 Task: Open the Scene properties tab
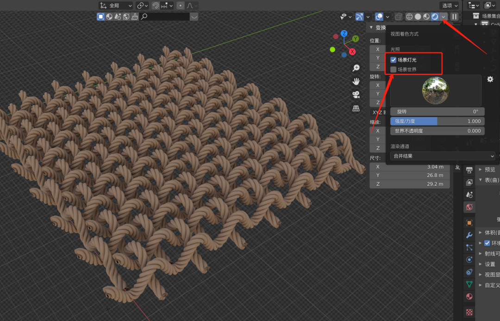pos(469,195)
